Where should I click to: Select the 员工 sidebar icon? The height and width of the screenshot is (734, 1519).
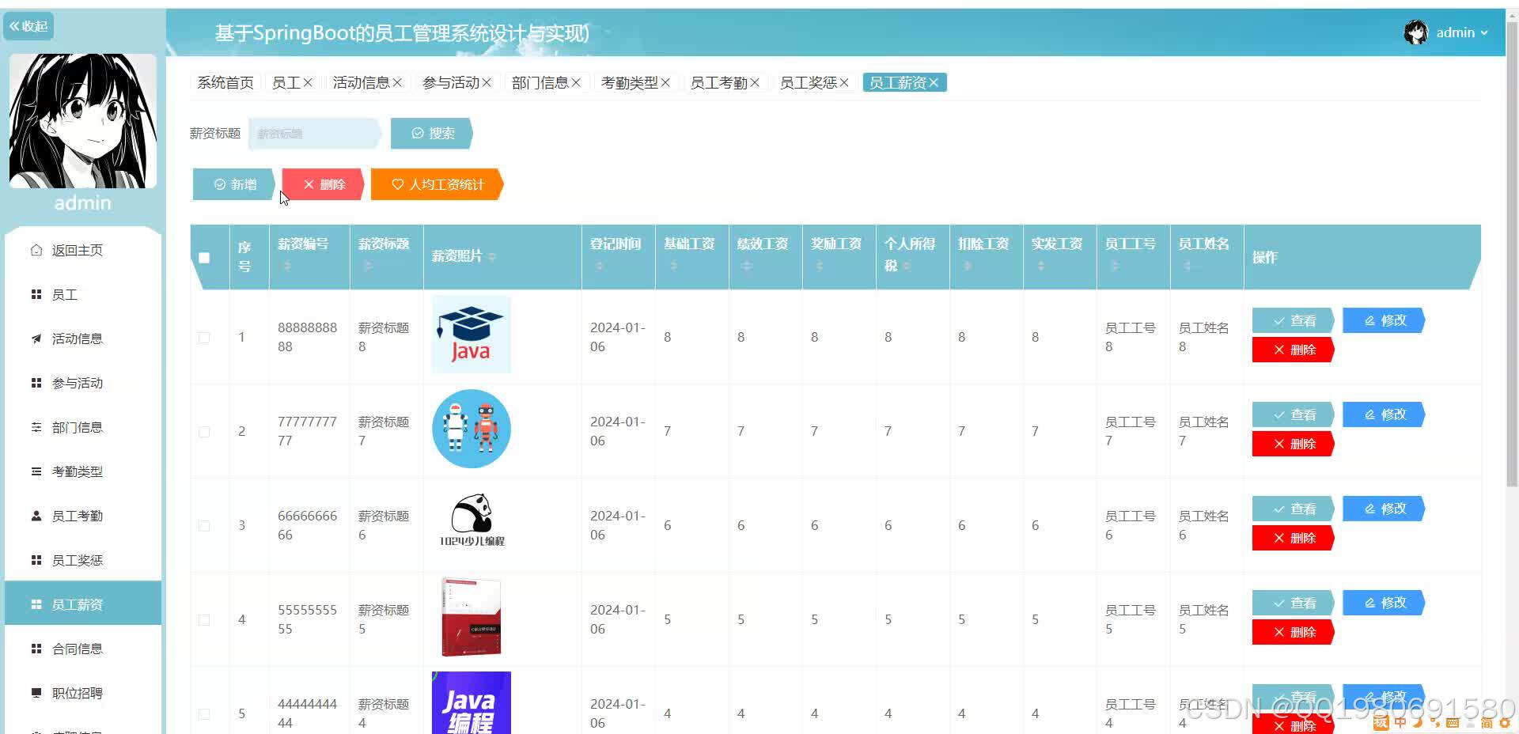(36, 294)
